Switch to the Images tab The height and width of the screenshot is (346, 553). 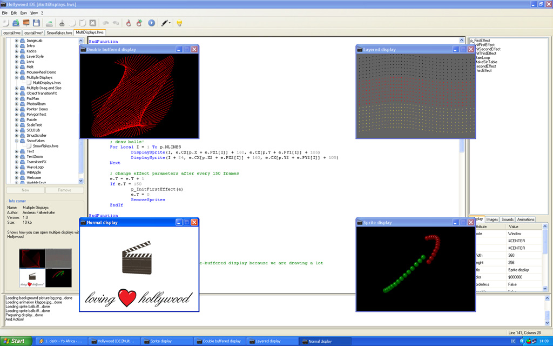tap(492, 219)
